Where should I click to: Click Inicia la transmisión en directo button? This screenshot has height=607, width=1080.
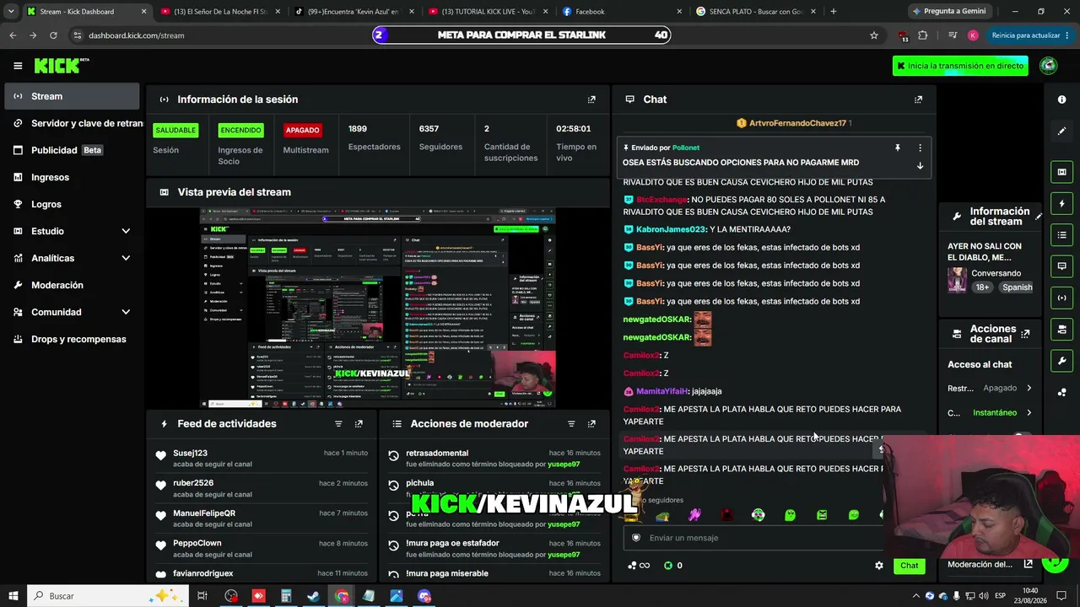pyautogui.click(x=960, y=66)
